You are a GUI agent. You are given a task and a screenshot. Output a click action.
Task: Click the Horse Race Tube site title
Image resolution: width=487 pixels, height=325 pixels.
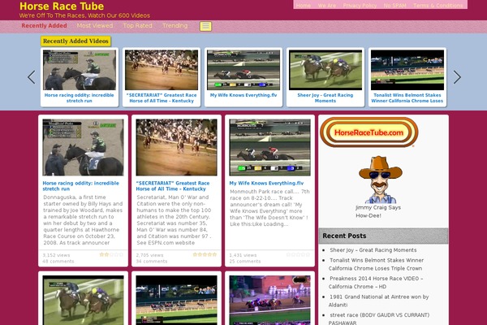pyautogui.click(x=62, y=6)
